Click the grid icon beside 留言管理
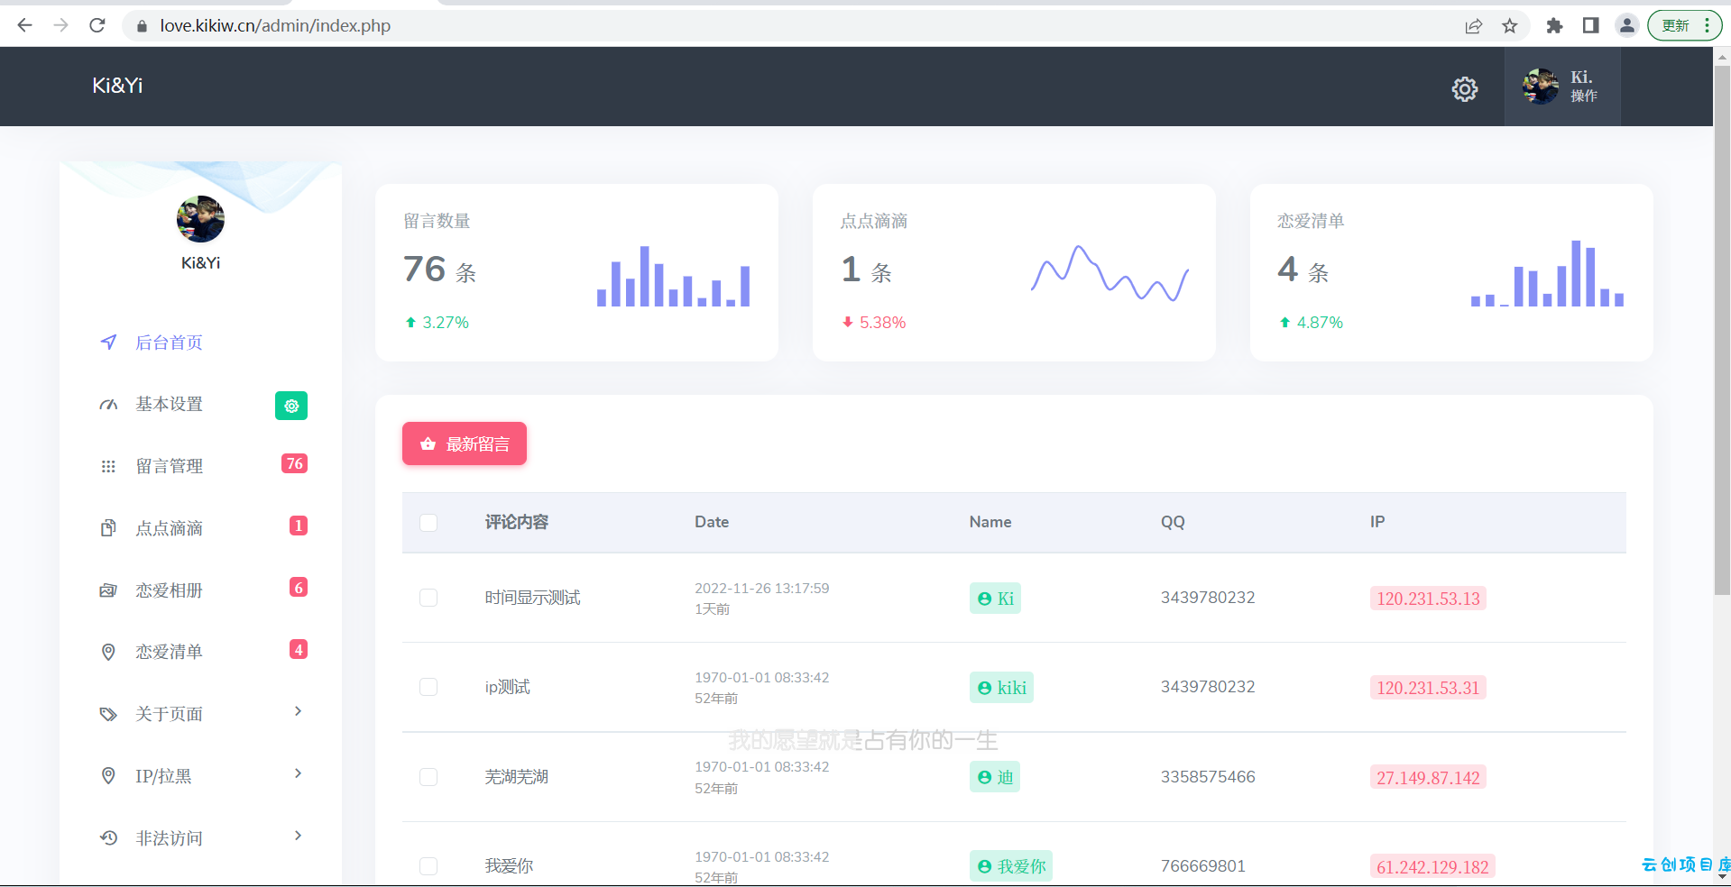Screen dimensions: 1731x887 (x=108, y=466)
